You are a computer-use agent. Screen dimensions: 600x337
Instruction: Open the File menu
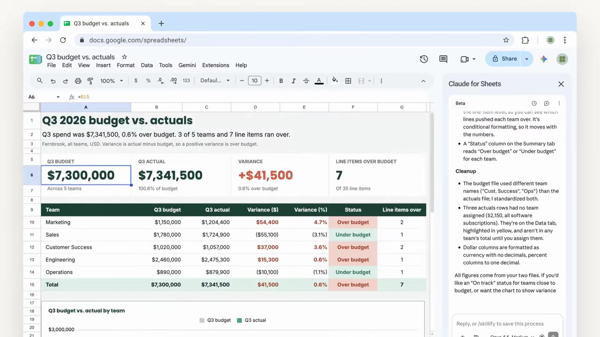click(x=52, y=65)
